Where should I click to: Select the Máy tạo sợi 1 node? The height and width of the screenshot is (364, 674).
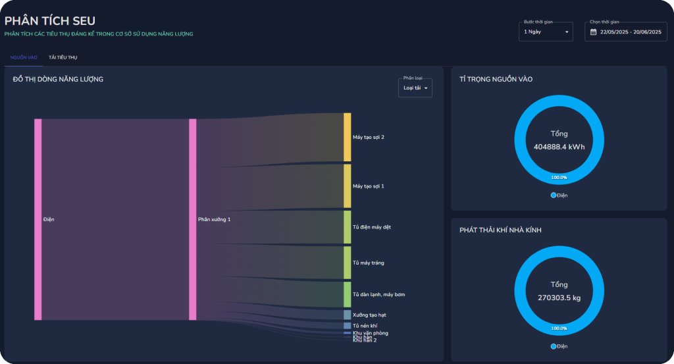pos(348,186)
